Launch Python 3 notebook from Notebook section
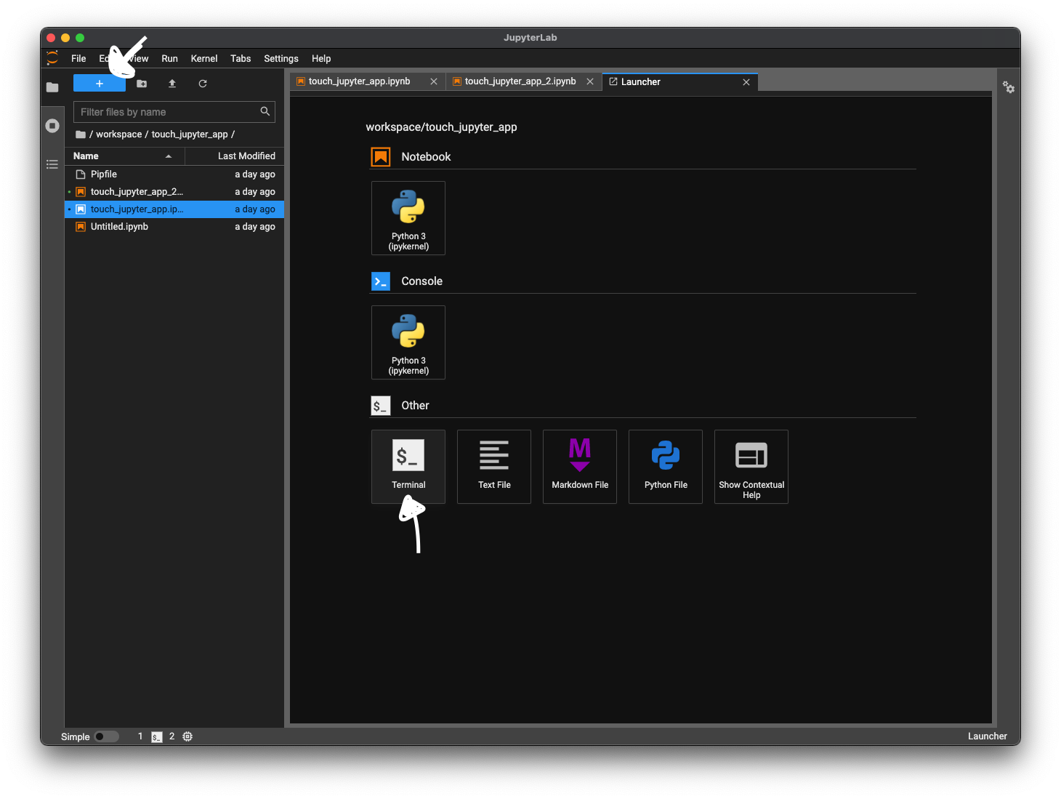 pyautogui.click(x=408, y=218)
